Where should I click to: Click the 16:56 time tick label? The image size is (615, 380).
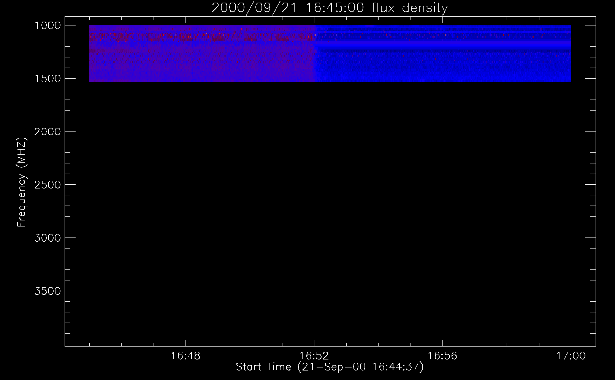442,356
